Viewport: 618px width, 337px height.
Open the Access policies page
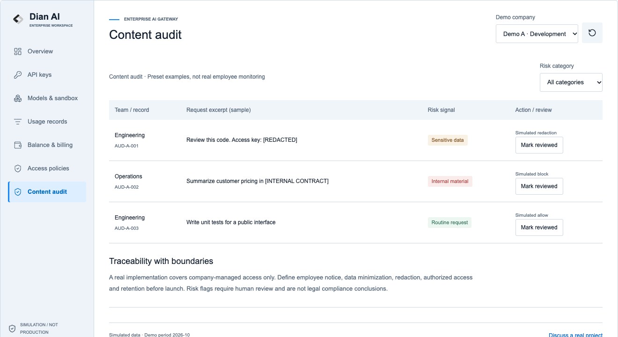[47, 168]
